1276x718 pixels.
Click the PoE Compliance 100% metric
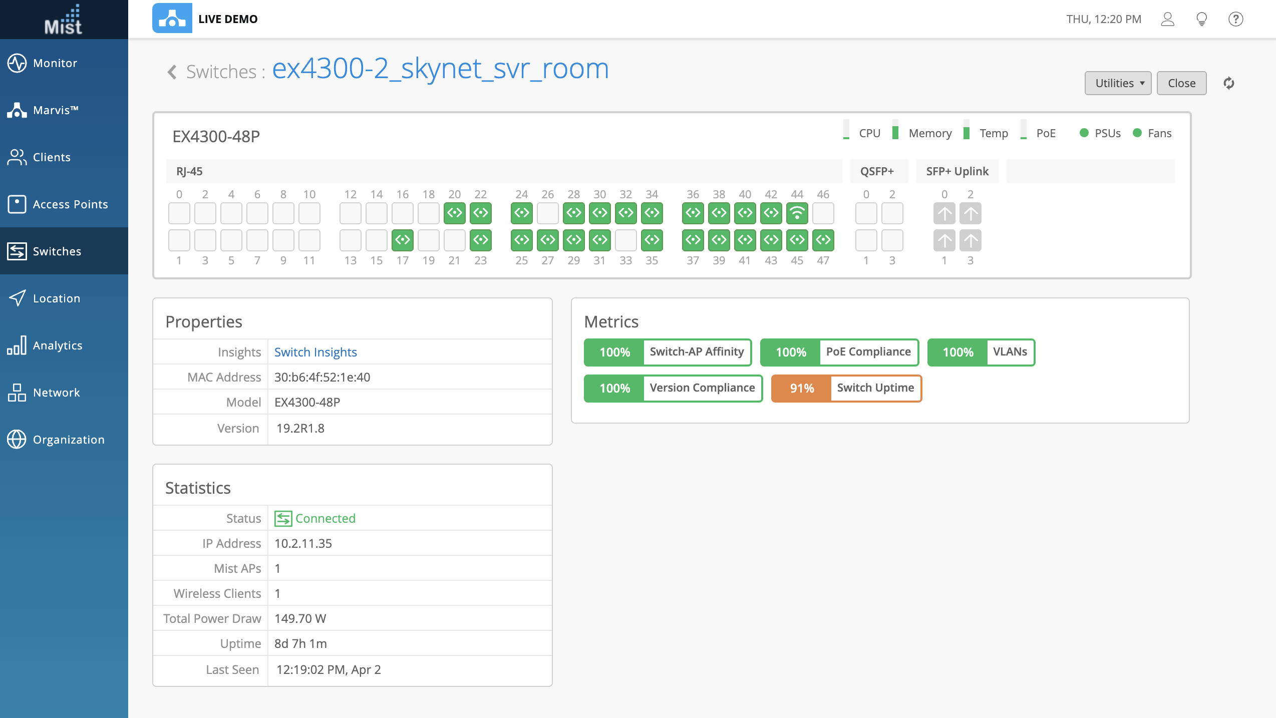839,352
